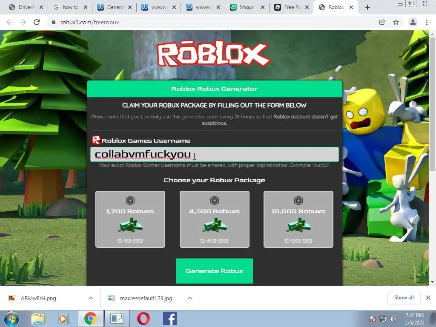Close the 'how to' Google tab

tap(85, 8)
